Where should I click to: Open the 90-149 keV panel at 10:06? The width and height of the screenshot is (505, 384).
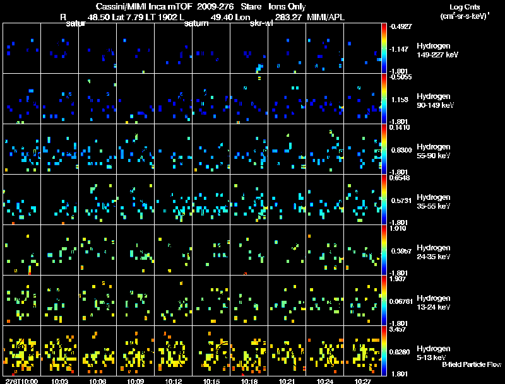98,98
